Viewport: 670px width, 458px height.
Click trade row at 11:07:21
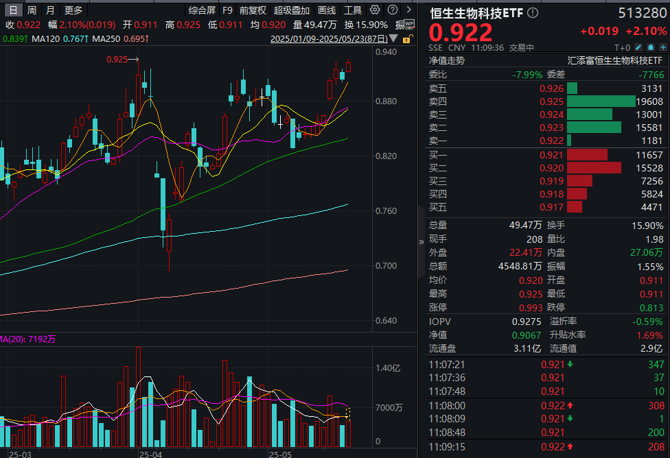547,365
